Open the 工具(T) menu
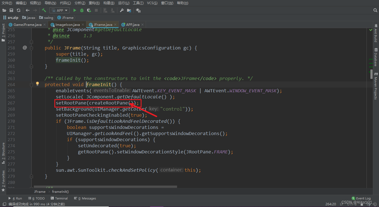Screen dimensions: 379x207 click(x=138, y=3)
